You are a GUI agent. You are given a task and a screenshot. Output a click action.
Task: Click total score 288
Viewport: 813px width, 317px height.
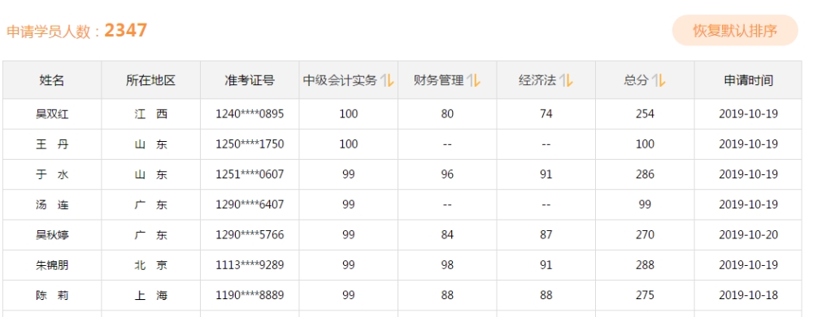tap(645, 265)
